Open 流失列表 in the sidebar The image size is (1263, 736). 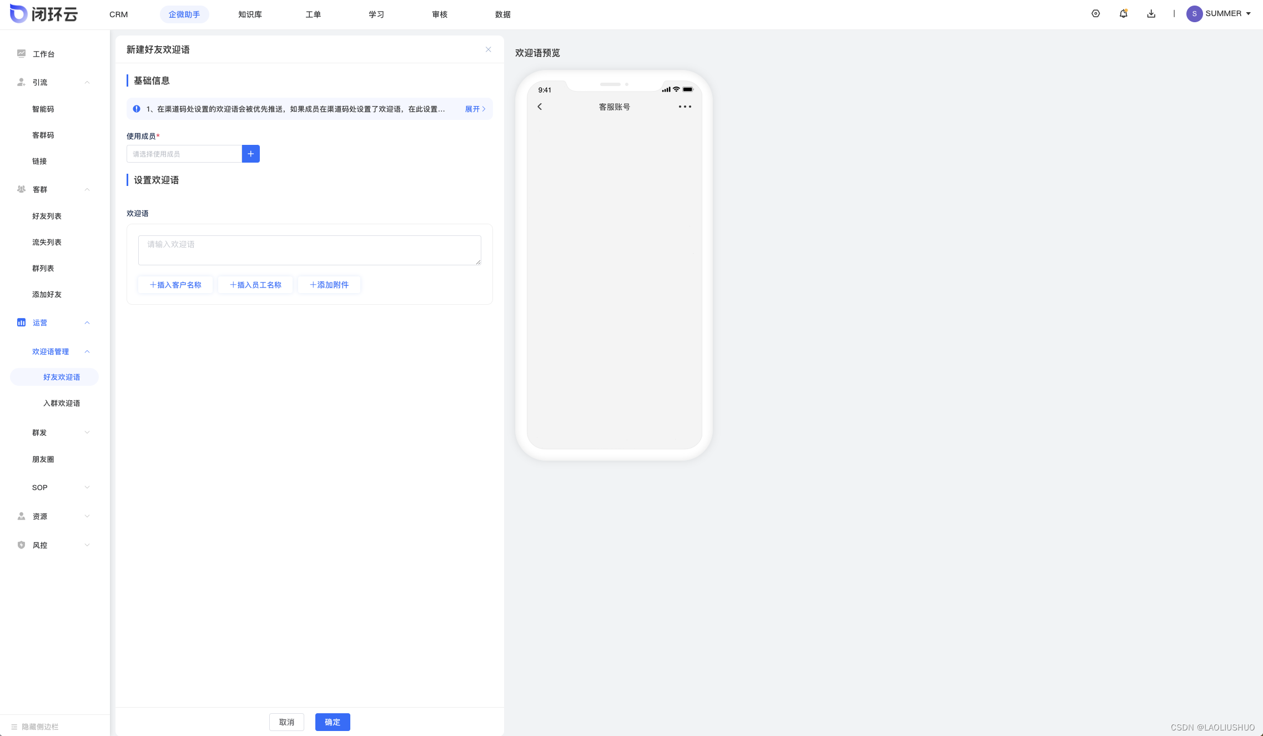pyautogui.click(x=47, y=242)
